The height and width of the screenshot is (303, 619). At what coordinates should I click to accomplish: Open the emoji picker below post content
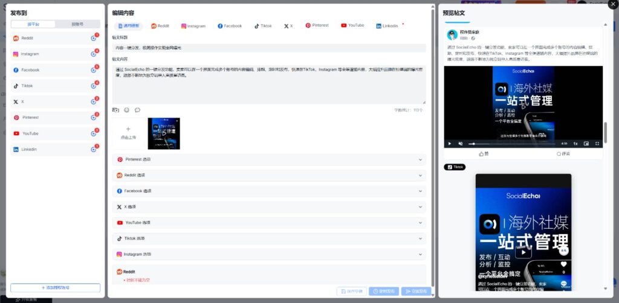point(126,110)
